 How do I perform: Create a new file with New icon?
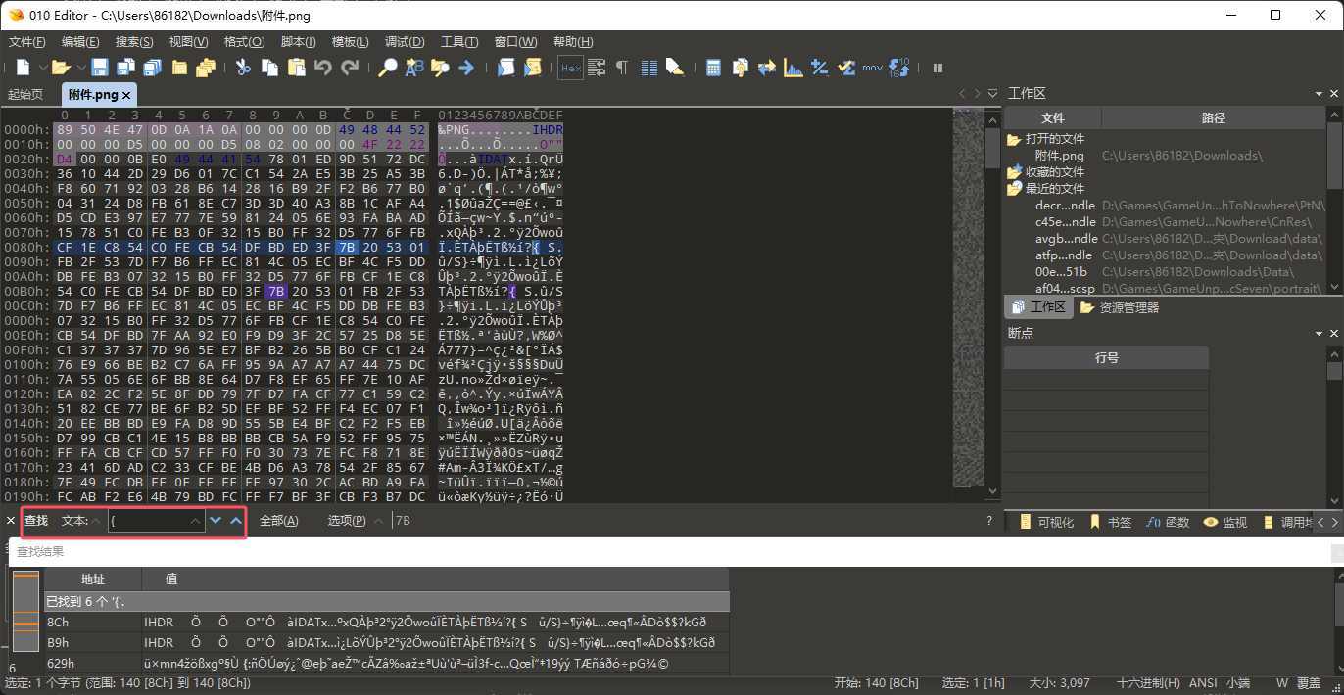point(22,68)
